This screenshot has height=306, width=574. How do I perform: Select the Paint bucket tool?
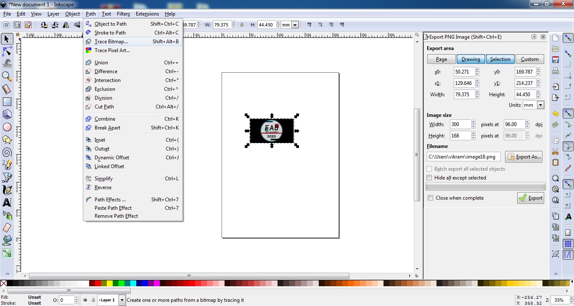[7, 240]
